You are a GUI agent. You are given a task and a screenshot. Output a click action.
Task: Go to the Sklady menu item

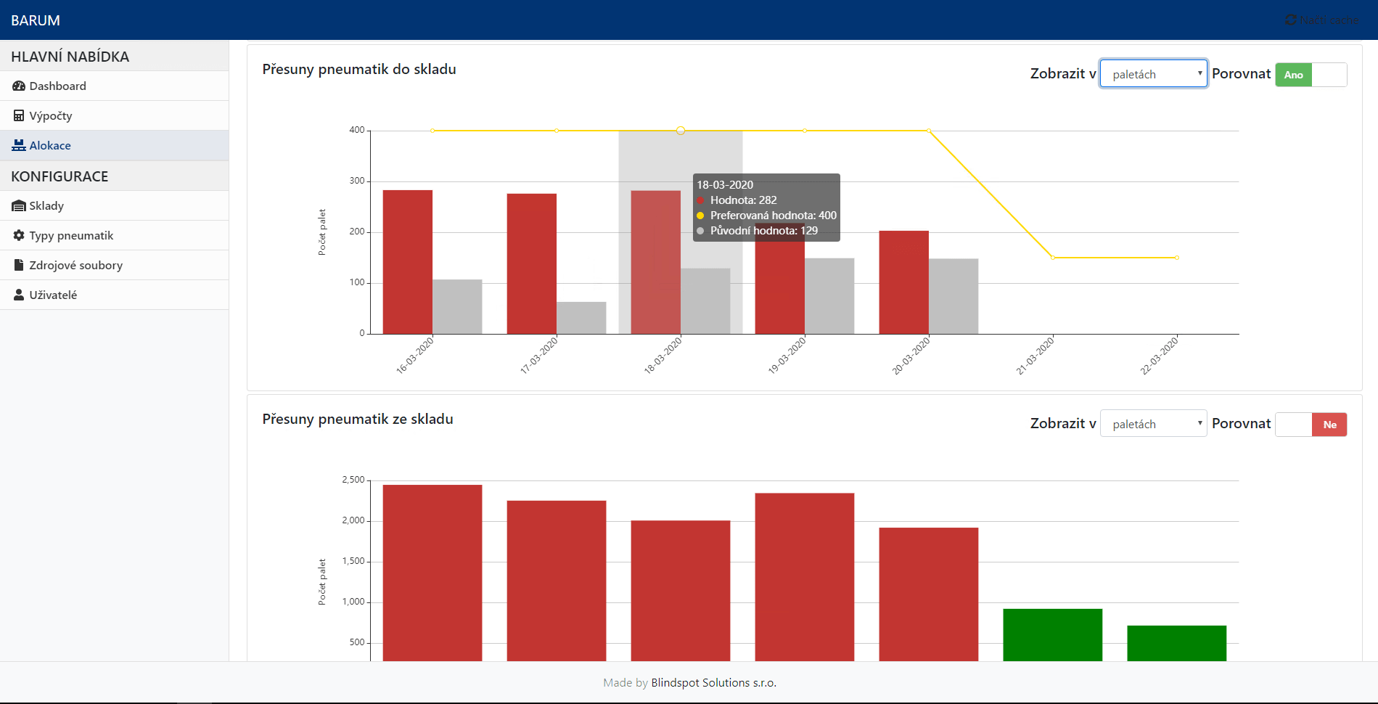point(46,206)
